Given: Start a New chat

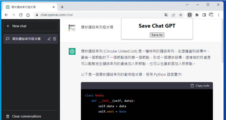Looking at the screenshot, I should (x=30, y=26).
